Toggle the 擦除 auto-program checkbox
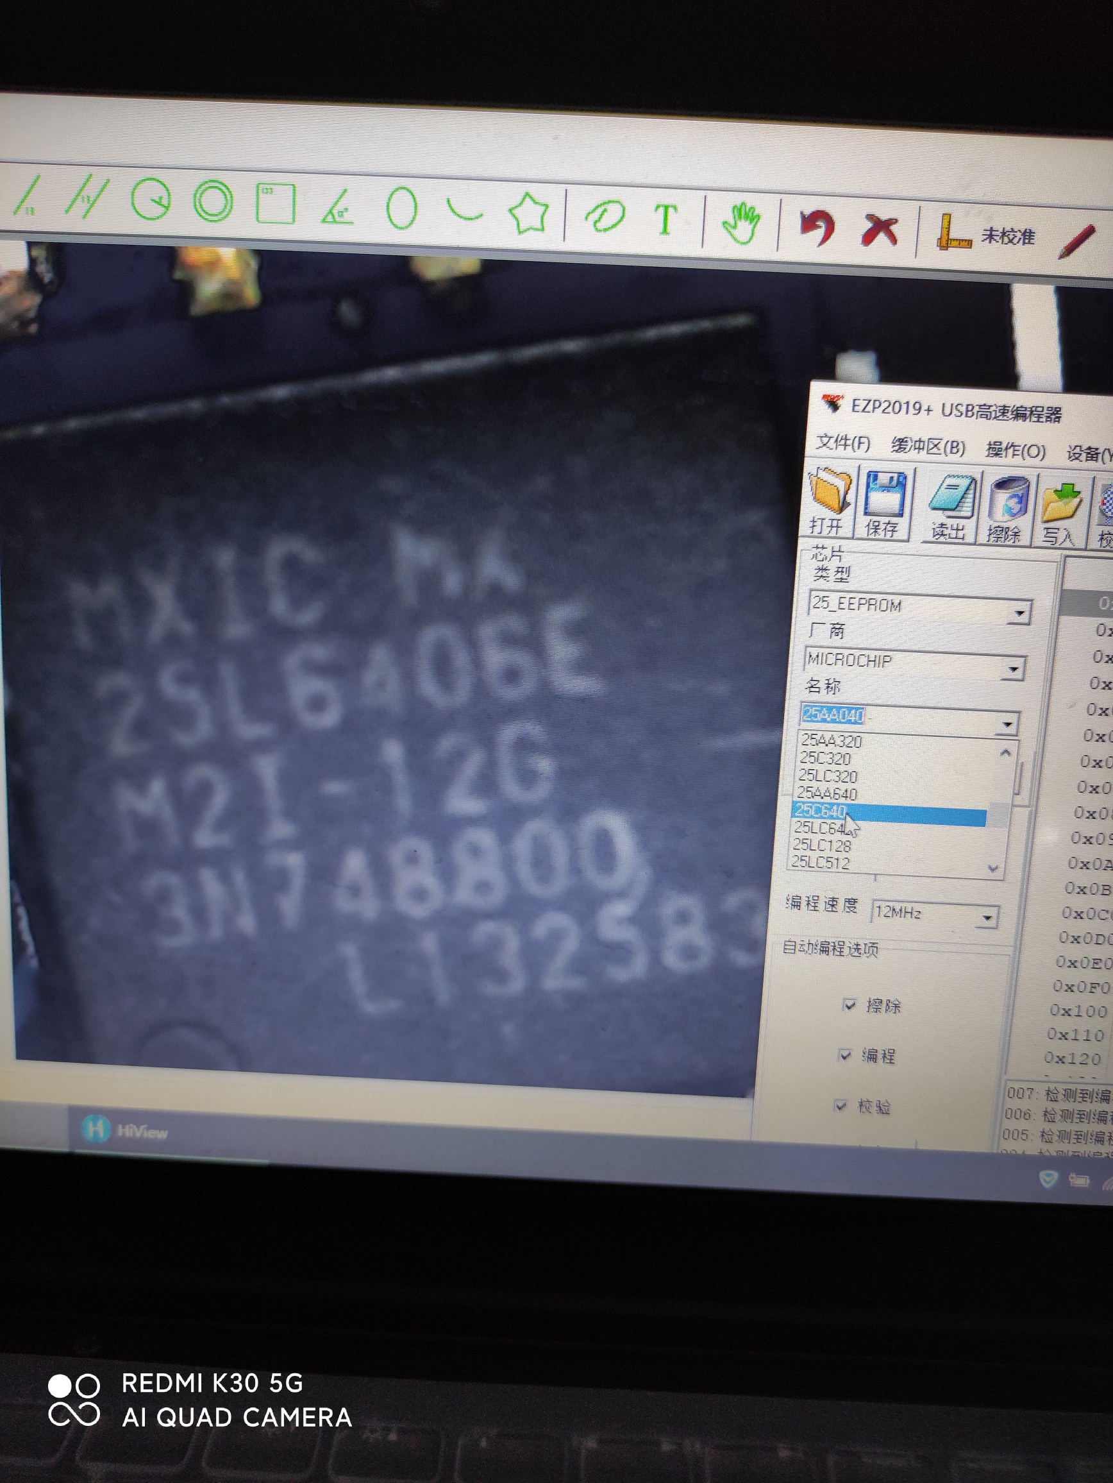 coord(849,1004)
